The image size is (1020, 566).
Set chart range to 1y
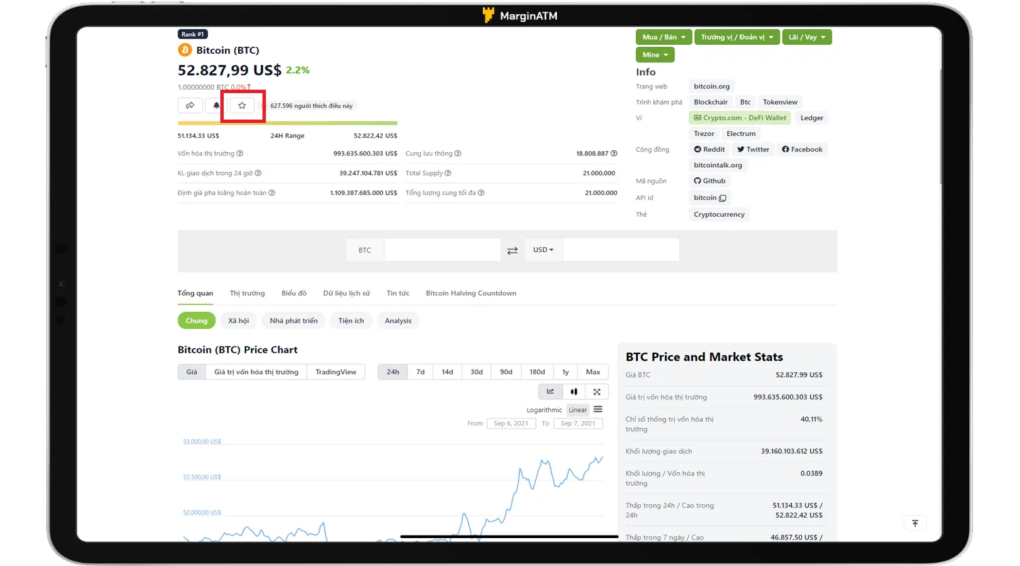(565, 372)
